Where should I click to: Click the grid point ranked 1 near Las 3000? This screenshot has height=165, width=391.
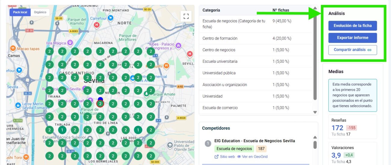point(138,130)
